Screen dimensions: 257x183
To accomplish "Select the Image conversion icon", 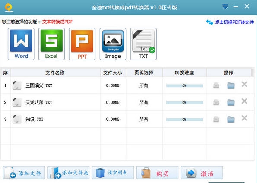I will pyautogui.click(x=113, y=44).
